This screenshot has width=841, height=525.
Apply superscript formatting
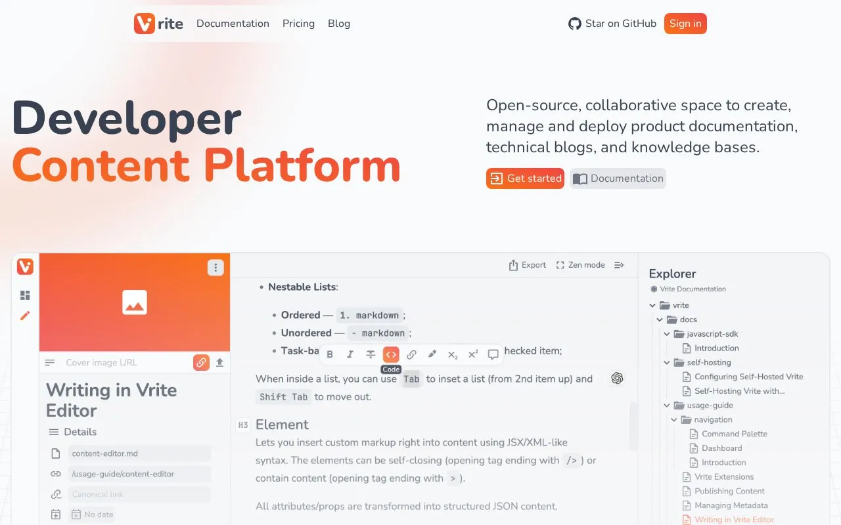[472, 354]
